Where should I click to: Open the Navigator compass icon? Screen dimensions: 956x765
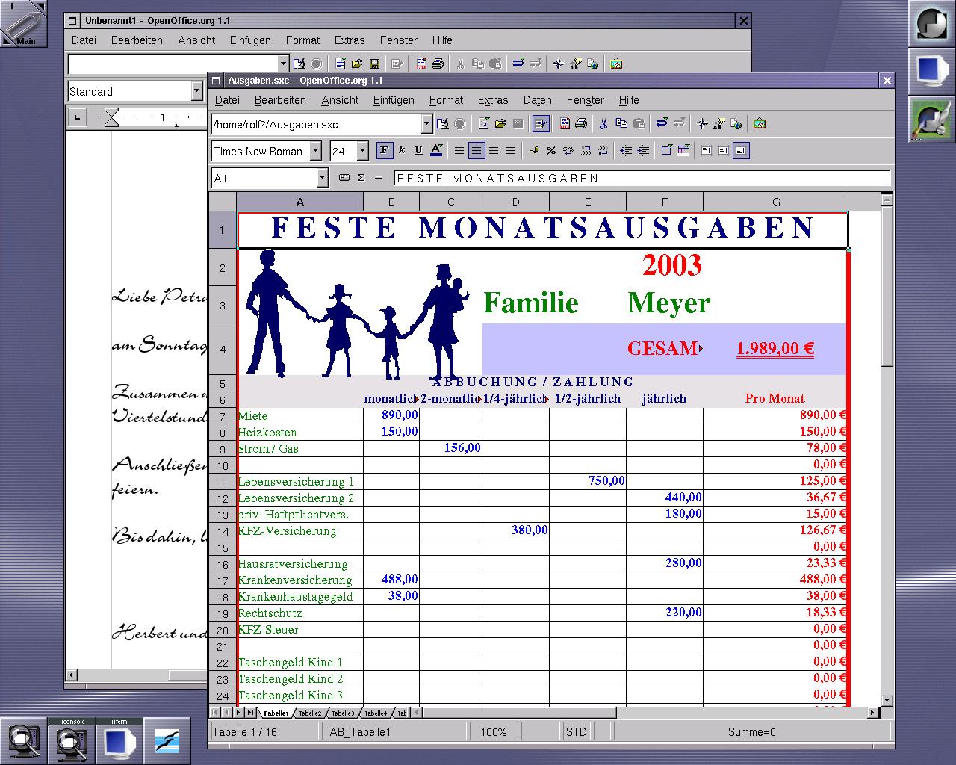coord(701,124)
